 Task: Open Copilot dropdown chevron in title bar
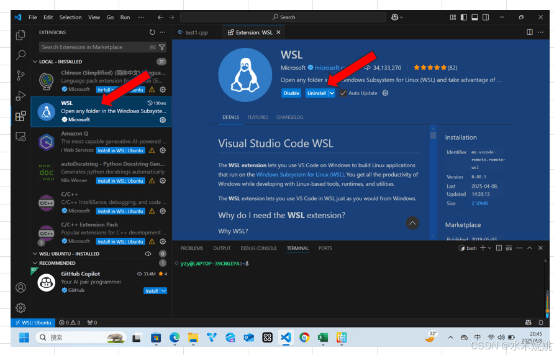401,17
